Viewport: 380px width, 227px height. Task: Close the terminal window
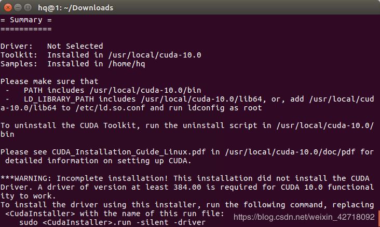[x=7, y=7]
